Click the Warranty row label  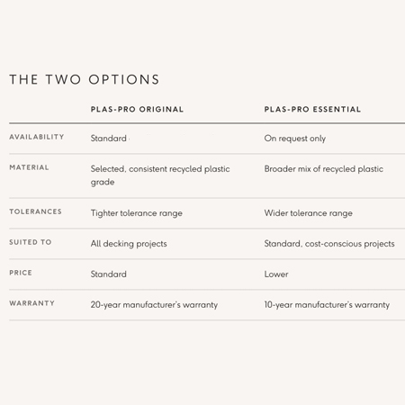click(31, 303)
